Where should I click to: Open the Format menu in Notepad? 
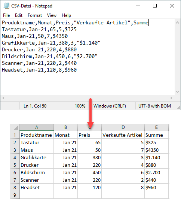(x=35, y=15)
